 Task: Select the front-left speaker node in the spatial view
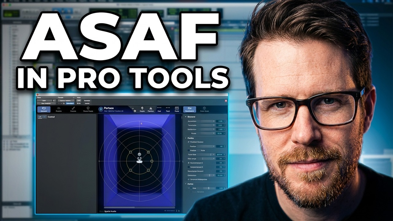point(130,152)
